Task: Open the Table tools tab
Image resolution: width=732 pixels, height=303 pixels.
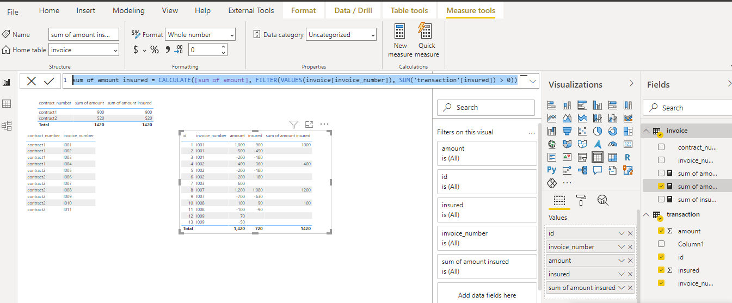Action: (x=409, y=10)
